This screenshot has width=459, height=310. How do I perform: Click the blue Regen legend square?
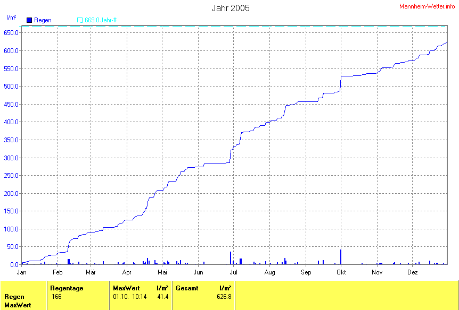29,20
